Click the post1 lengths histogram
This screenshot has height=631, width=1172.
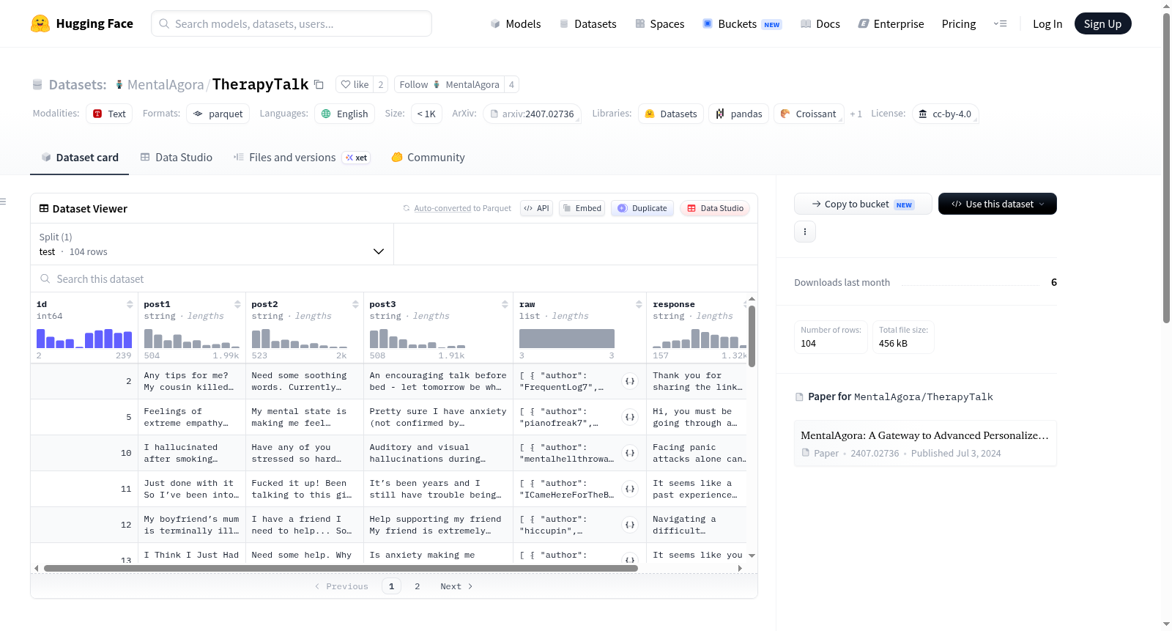192,338
